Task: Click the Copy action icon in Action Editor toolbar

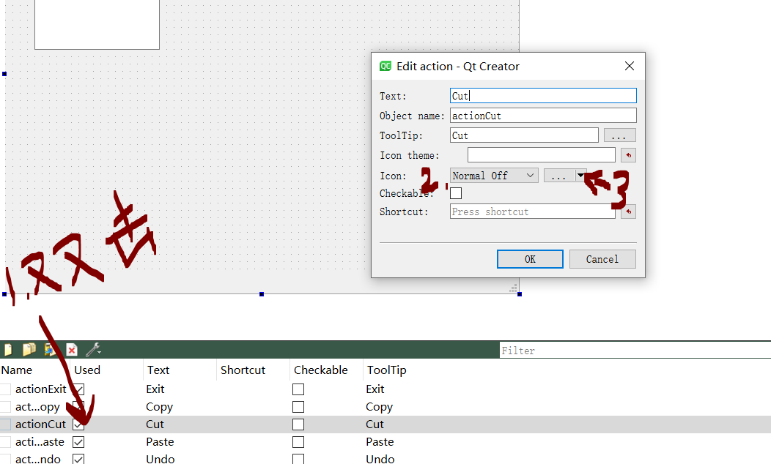Action: [29, 350]
